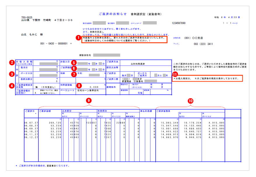The image size is (256, 177).
Task: Select the repayment amount 209,125
Action: [55, 123]
